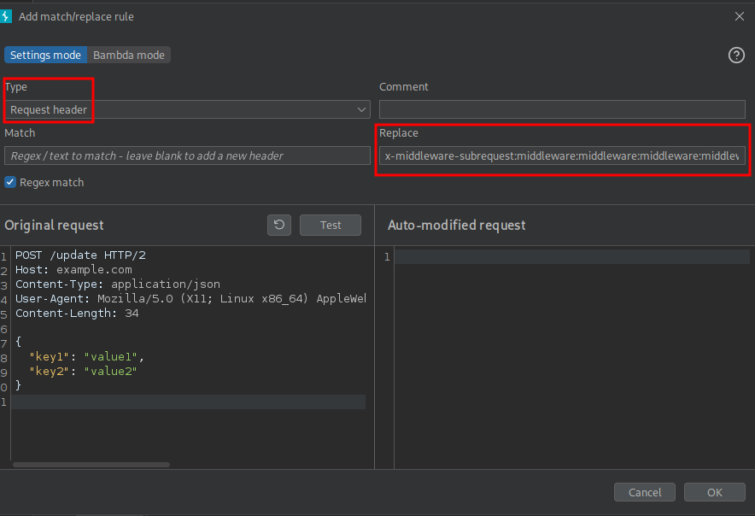Focus the Match regex text field

[x=188, y=155]
